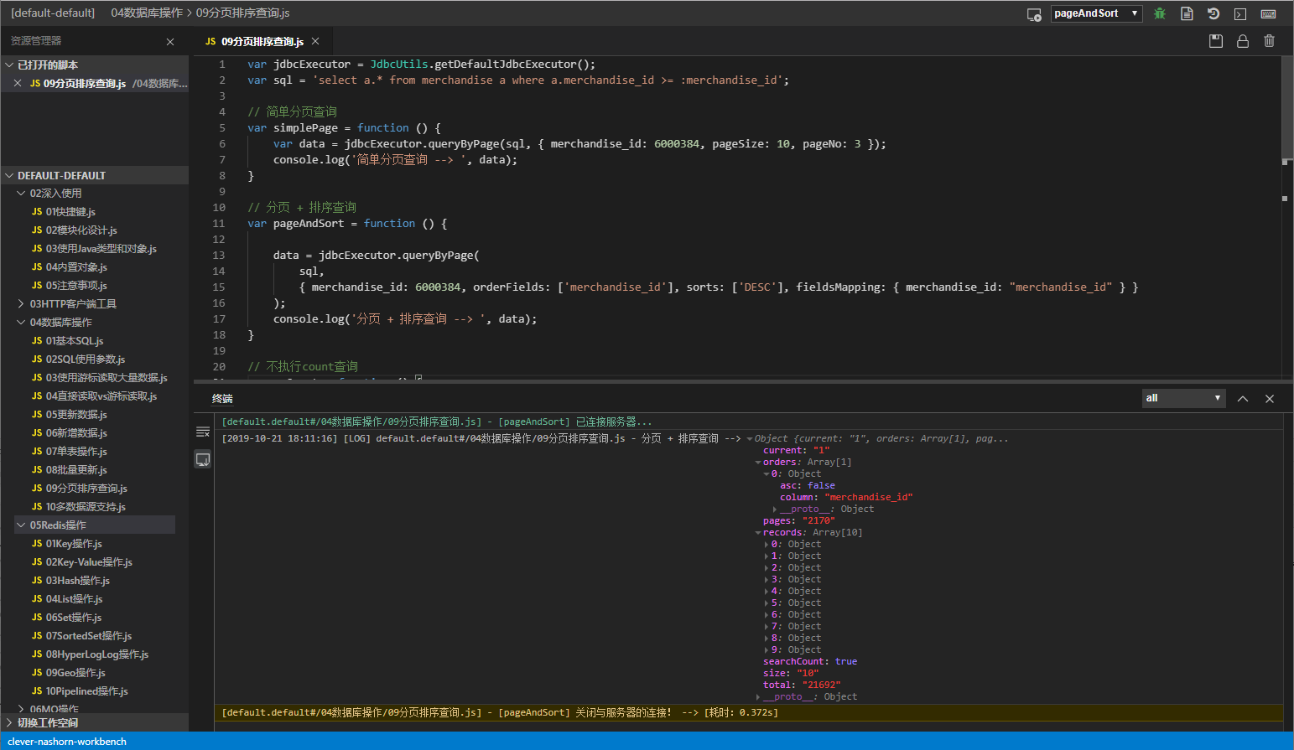Open the log level 'all' dropdown
Screen dimensions: 1294x750
(x=1183, y=398)
